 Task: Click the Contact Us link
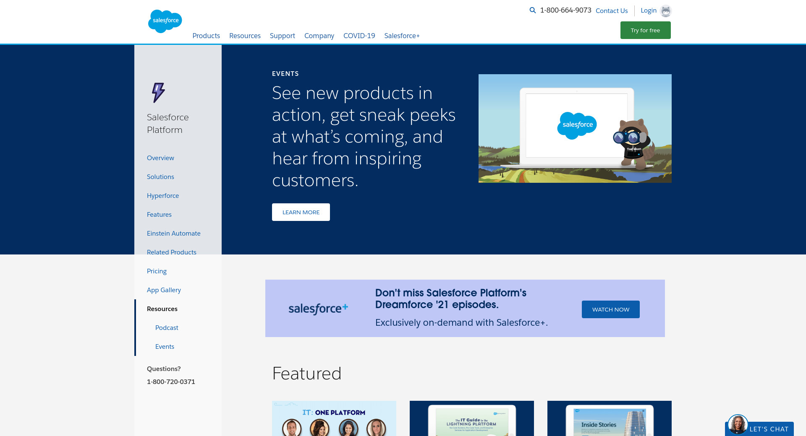pyautogui.click(x=612, y=10)
